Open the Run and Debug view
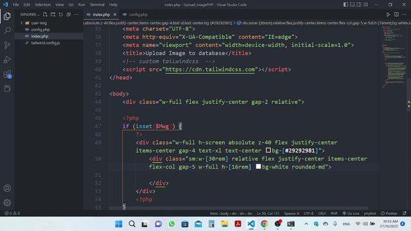 (7, 60)
